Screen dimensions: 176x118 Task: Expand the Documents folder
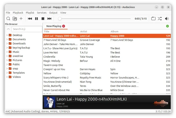point(7,39)
